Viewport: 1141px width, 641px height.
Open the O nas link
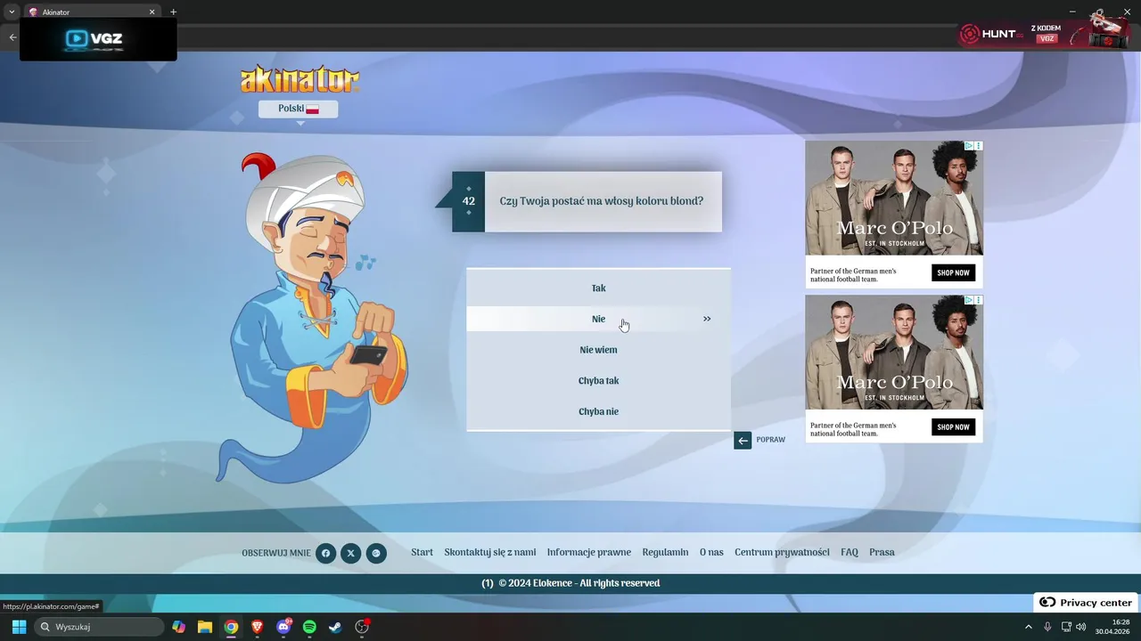[711, 553]
